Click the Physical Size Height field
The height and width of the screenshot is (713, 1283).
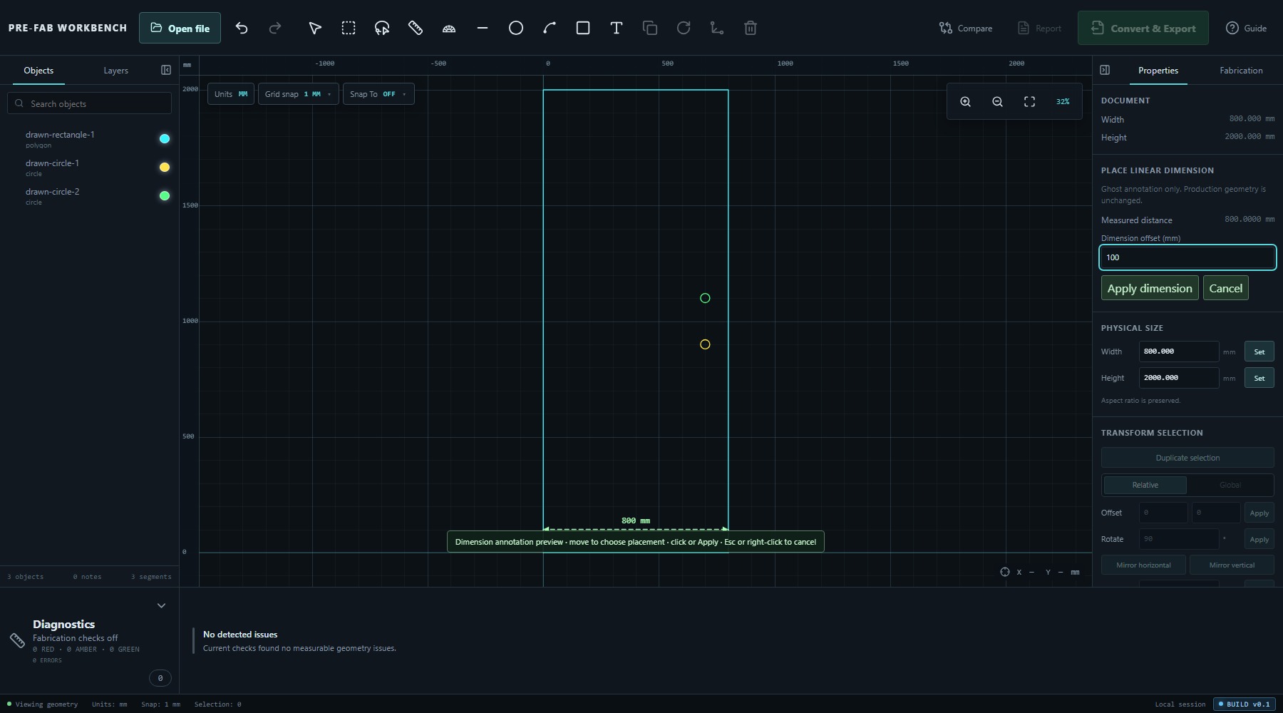click(x=1178, y=378)
